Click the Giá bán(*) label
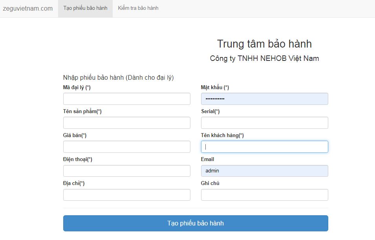 pos(75,136)
